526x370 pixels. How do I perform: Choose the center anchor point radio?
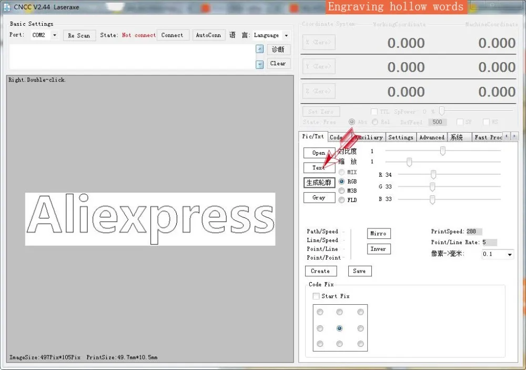pyautogui.click(x=339, y=328)
